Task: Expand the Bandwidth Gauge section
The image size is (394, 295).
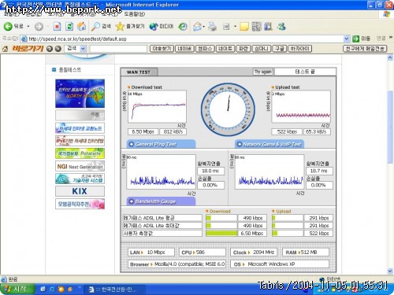Action: 161,201
